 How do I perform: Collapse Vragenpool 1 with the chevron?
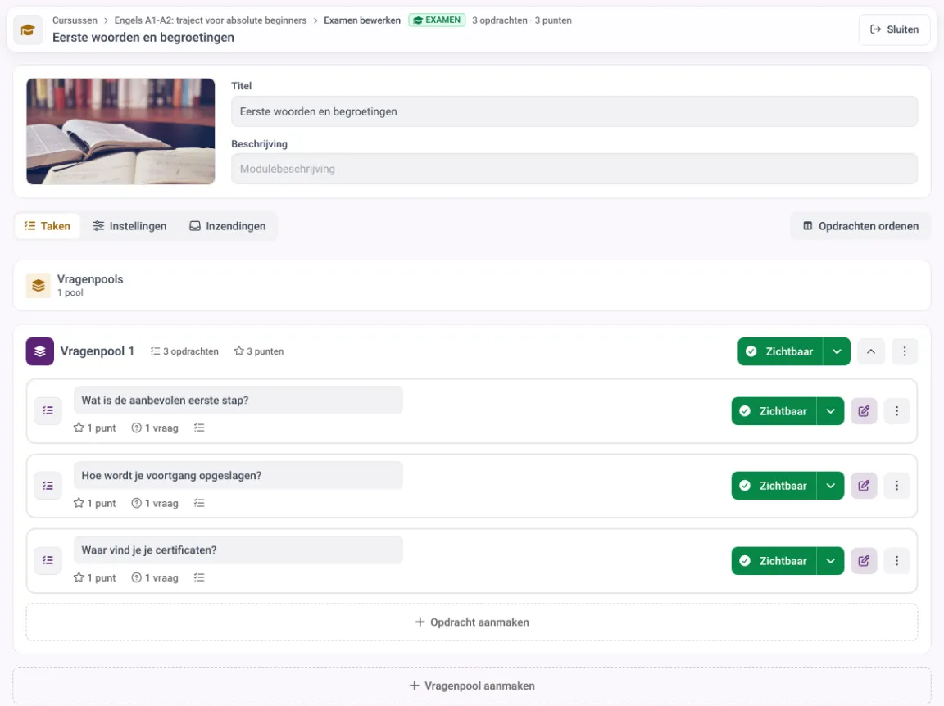tap(870, 351)
